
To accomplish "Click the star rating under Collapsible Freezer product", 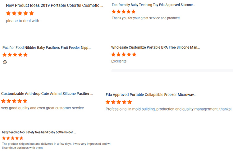I will (119, 102).
